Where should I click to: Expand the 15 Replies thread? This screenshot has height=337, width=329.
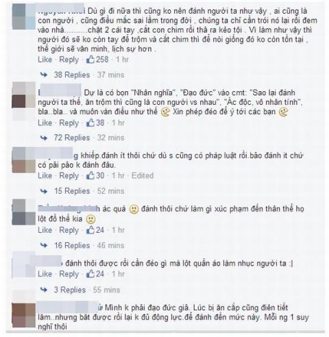tap(72, 191)
